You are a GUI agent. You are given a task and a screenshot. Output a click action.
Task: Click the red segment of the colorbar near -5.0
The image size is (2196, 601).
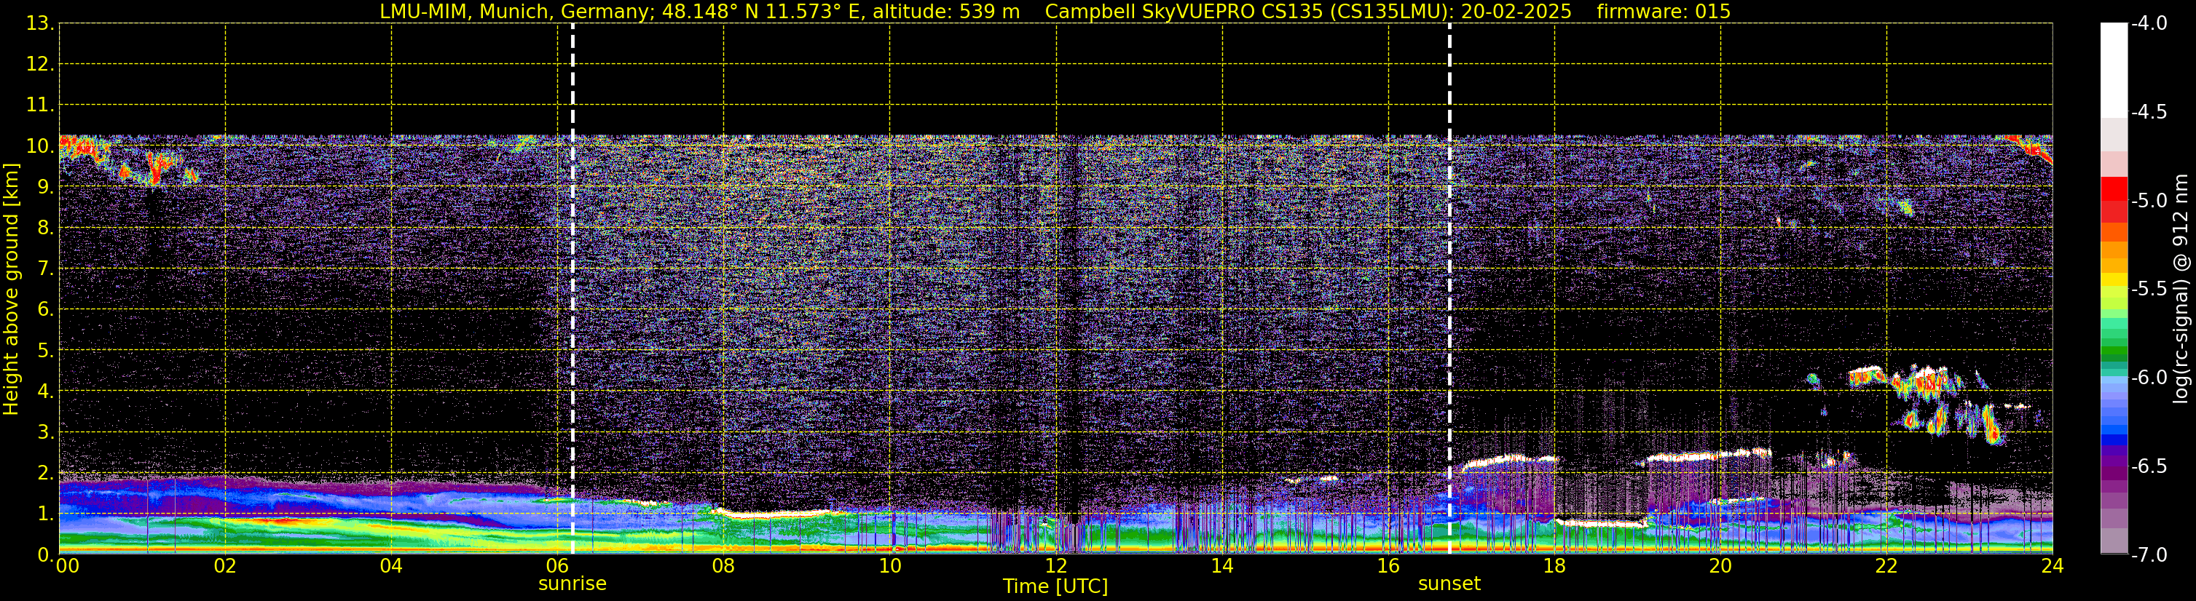[x=2114, y=188]
